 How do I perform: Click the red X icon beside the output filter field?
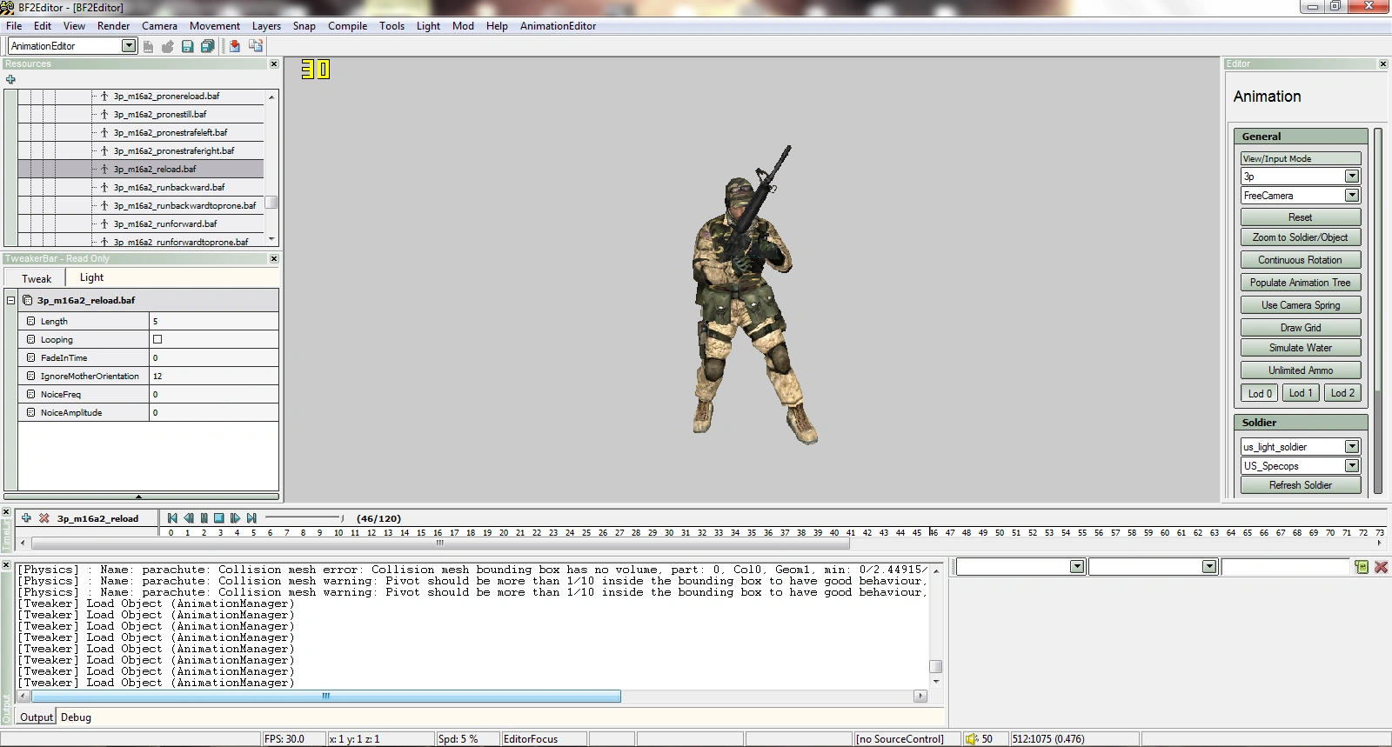pyautogui.click(x=1381, y=567)
